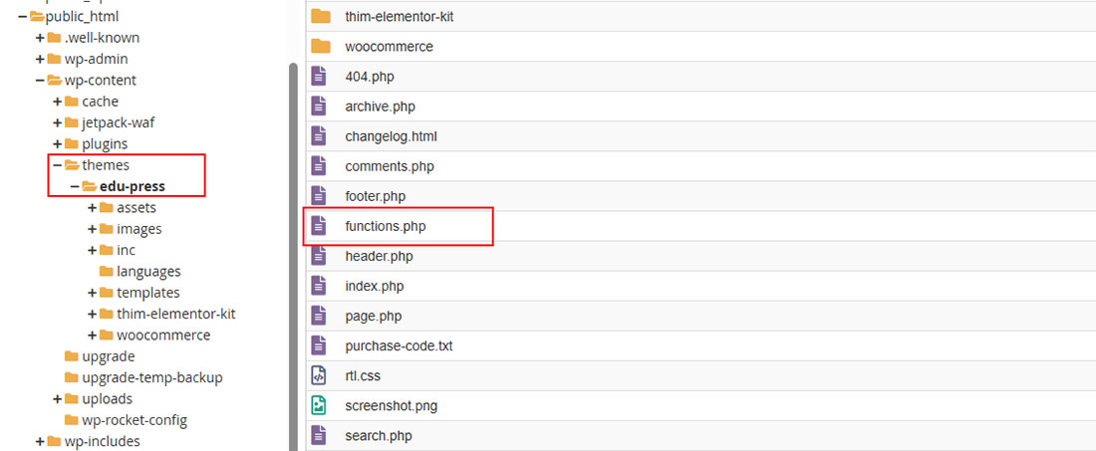Click the functions.php file icon
The width and height of the screenshot is (1096, 451).
[319, 226]
